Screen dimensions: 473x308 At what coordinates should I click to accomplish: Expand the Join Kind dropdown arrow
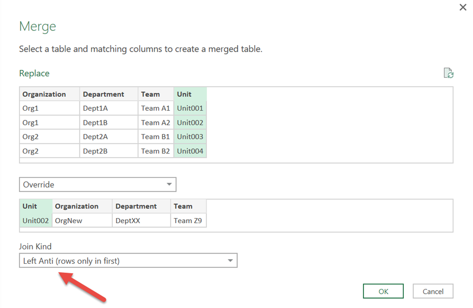230,261
